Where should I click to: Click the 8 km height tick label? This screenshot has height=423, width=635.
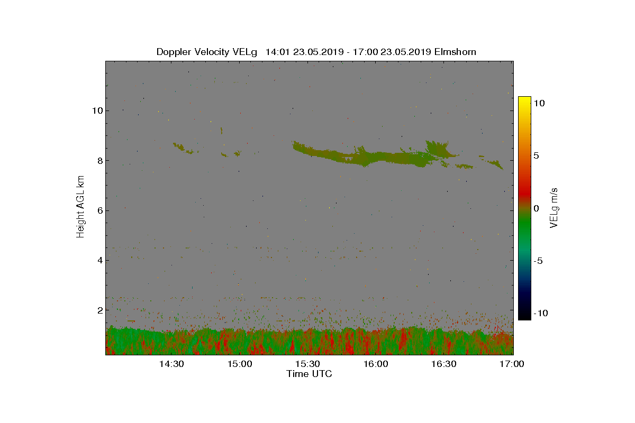pyautogui.click(x=99, y=160)
